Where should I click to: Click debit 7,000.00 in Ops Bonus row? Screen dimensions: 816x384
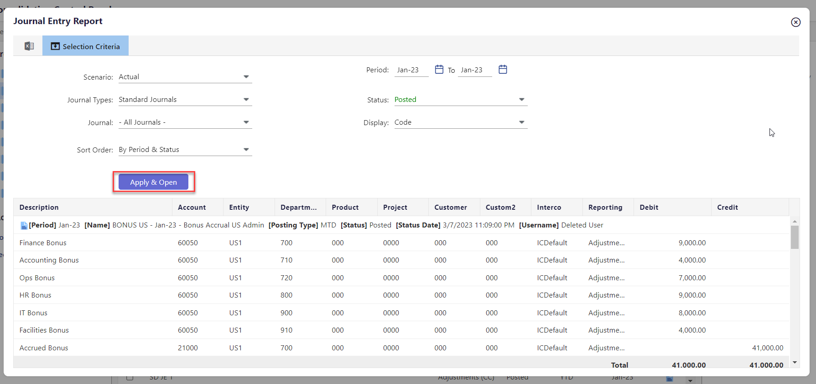pos(692,278)
